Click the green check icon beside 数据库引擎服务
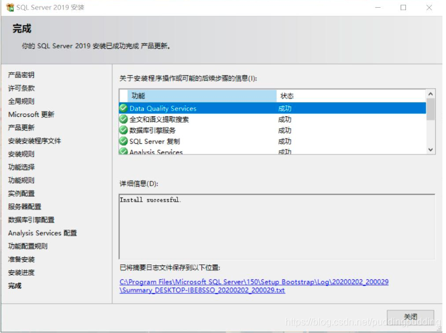This screenshot has width=446, height=333. [x=124, y=130]
